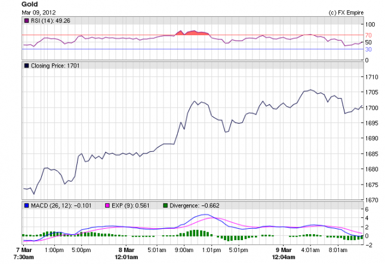Image resolution: width=385 pixels, height=264 pixels.
Task: Click the '8:01am' time axis label
Action: coord(338,250)
